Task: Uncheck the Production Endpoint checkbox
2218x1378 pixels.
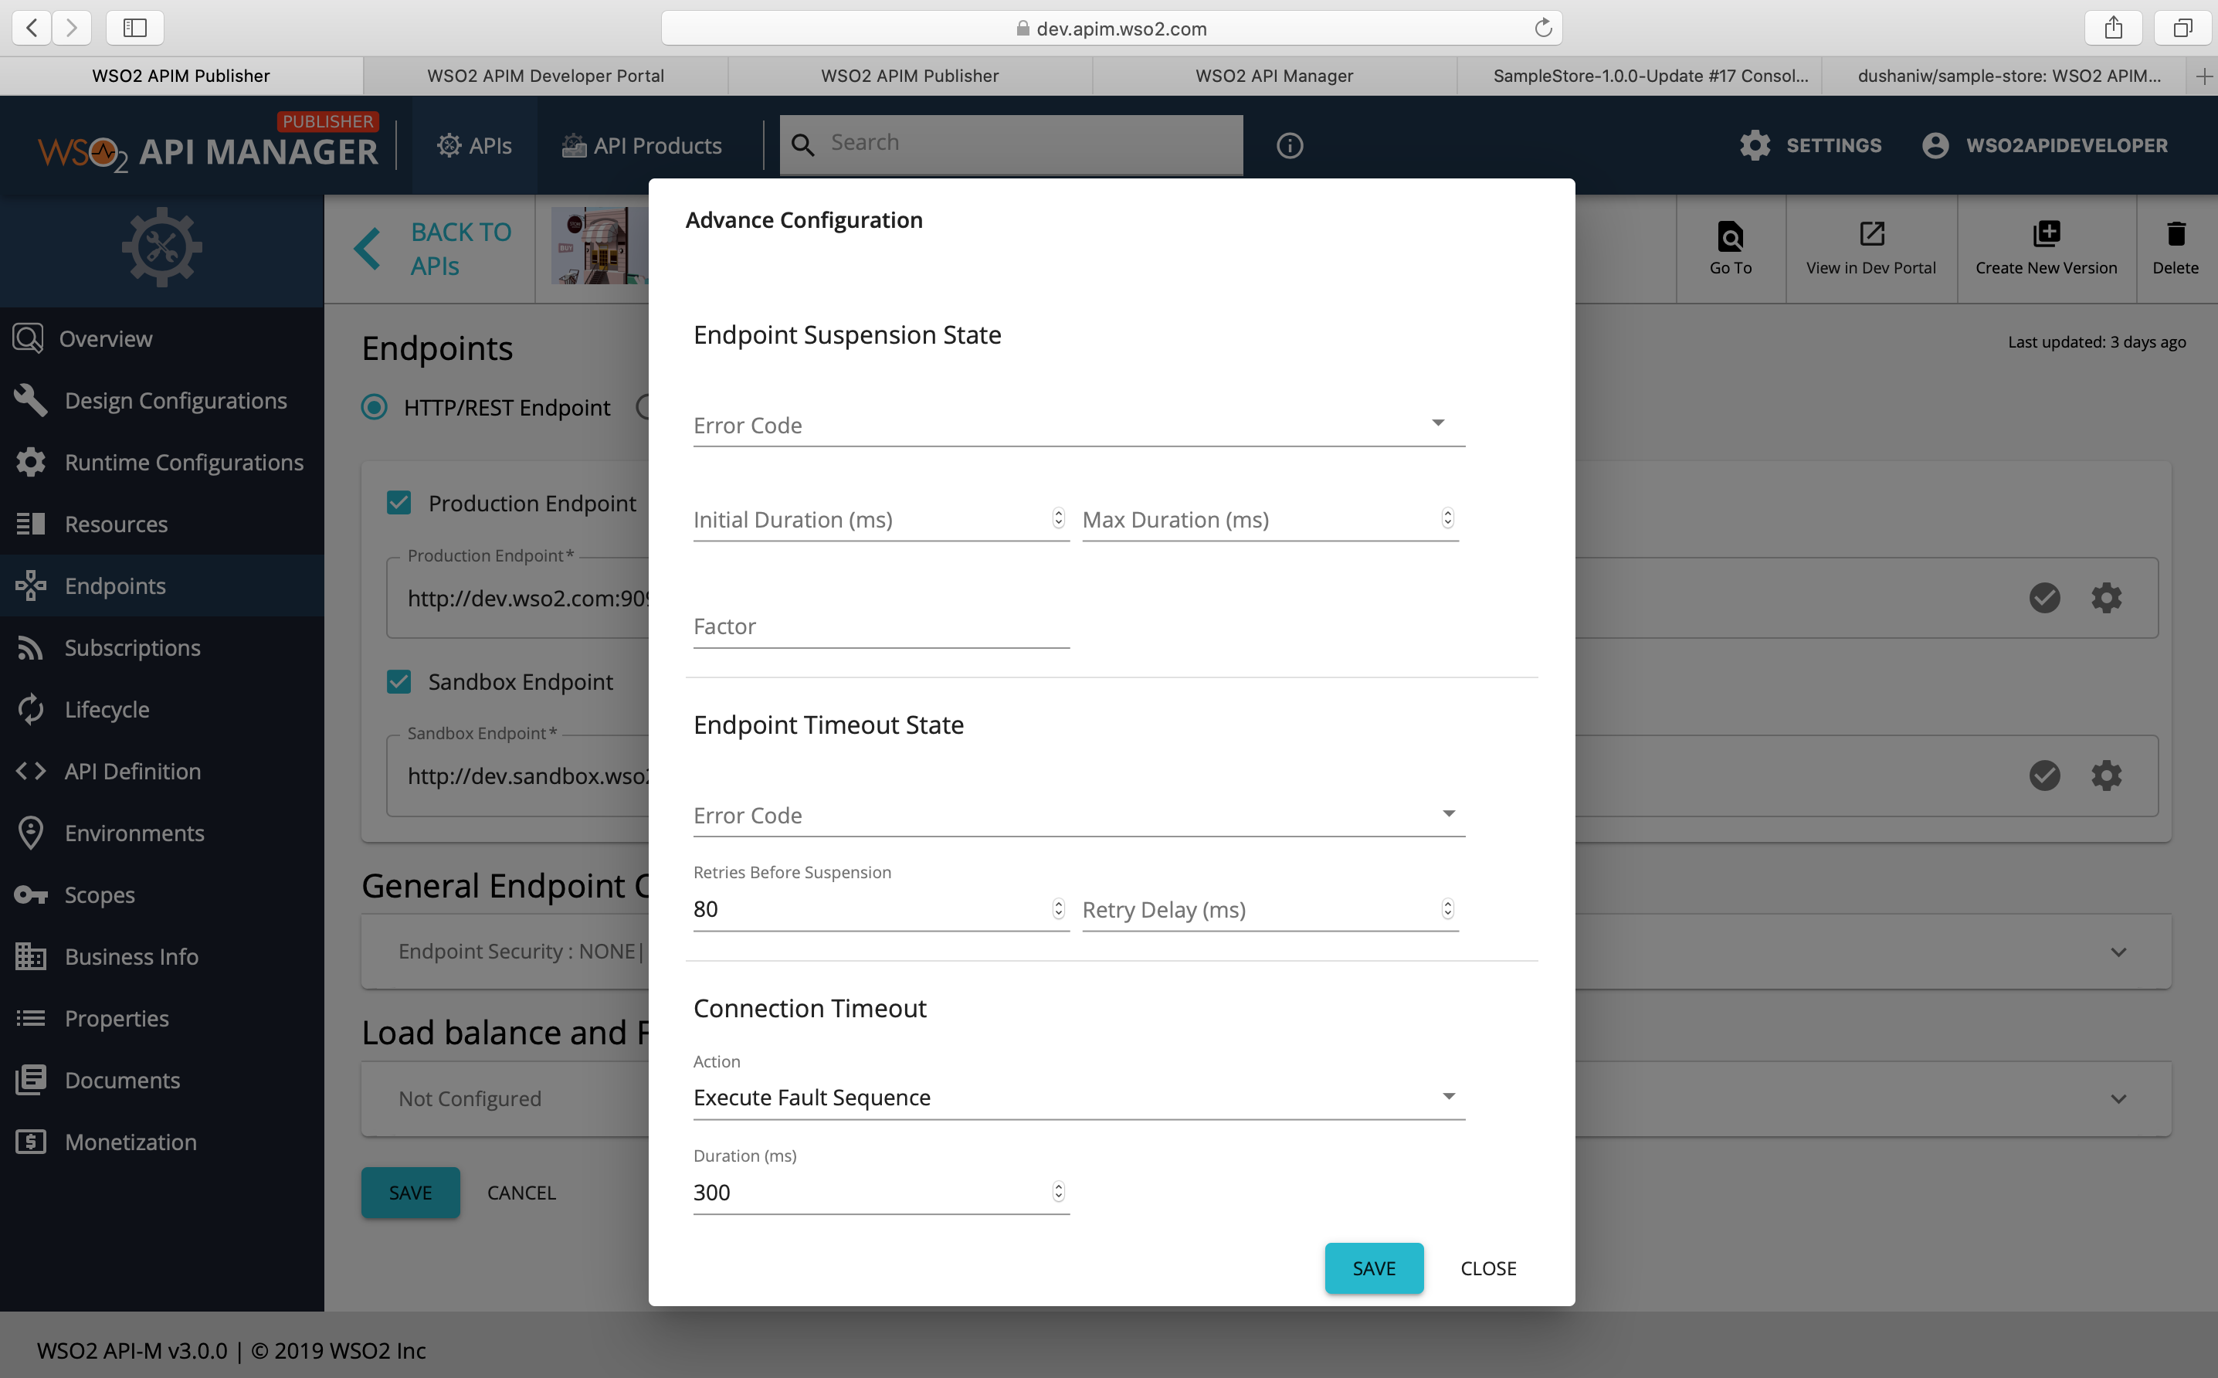Action: click(x=399, y=502)
